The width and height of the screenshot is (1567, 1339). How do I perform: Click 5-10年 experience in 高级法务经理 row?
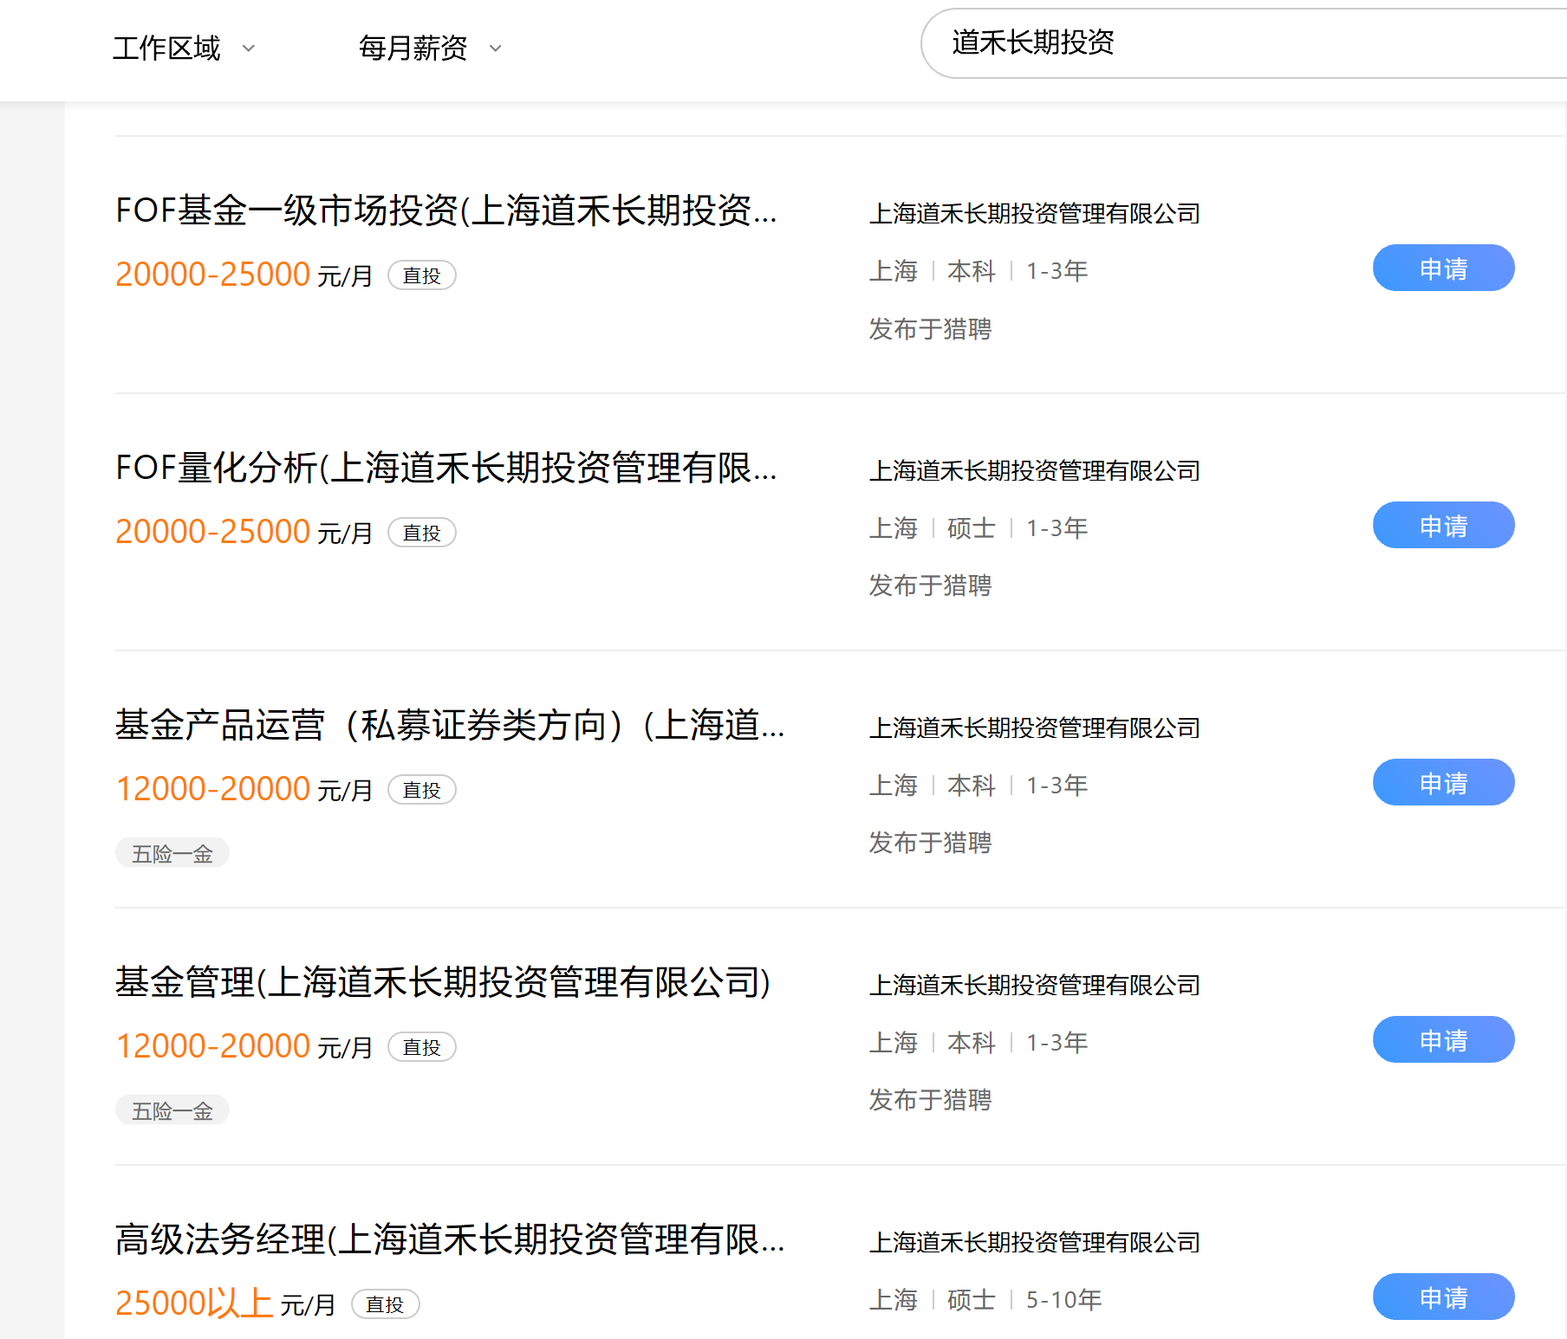coord(1064,1300)
